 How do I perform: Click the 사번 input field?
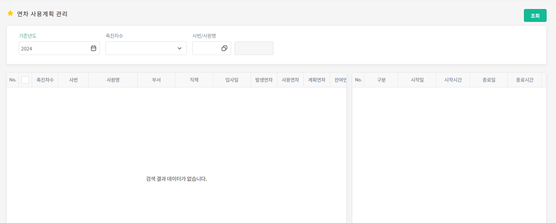point(206,48)
